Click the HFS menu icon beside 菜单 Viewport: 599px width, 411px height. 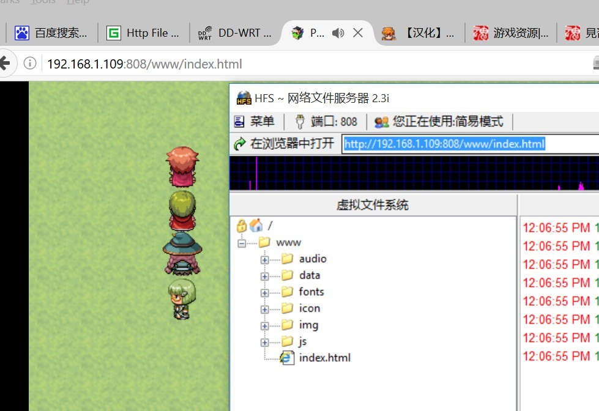click(x=239, y=122)
